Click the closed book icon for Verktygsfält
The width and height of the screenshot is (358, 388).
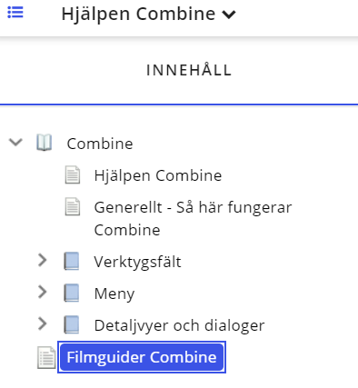(72, 261)
